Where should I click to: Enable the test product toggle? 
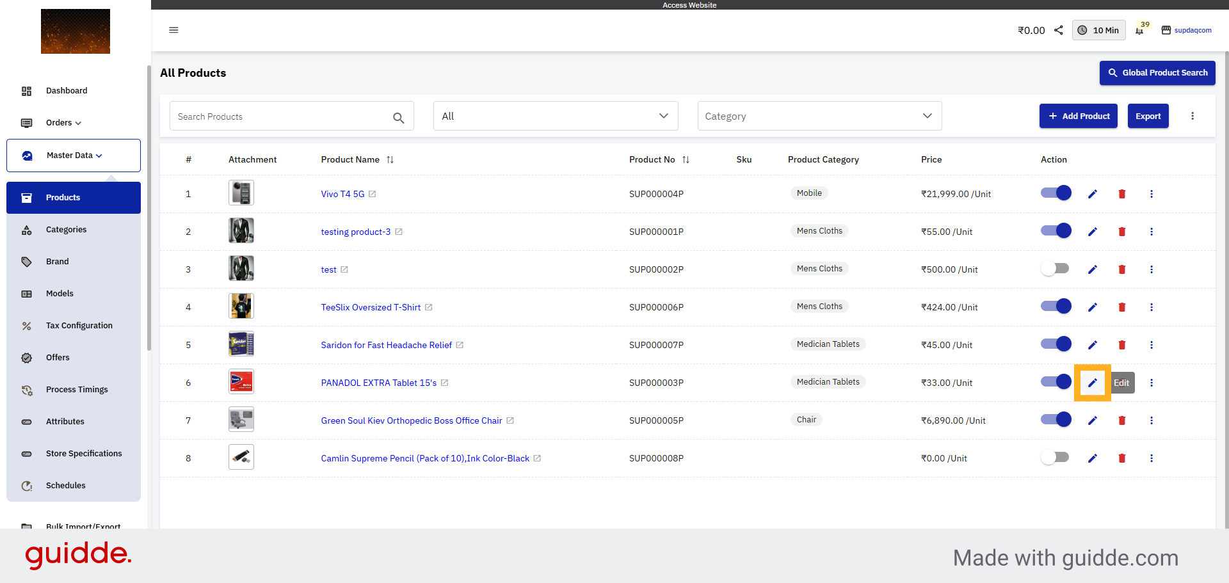coord(1056,269)
